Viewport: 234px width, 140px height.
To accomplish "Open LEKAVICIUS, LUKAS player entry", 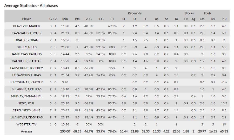I will point(26,75).
